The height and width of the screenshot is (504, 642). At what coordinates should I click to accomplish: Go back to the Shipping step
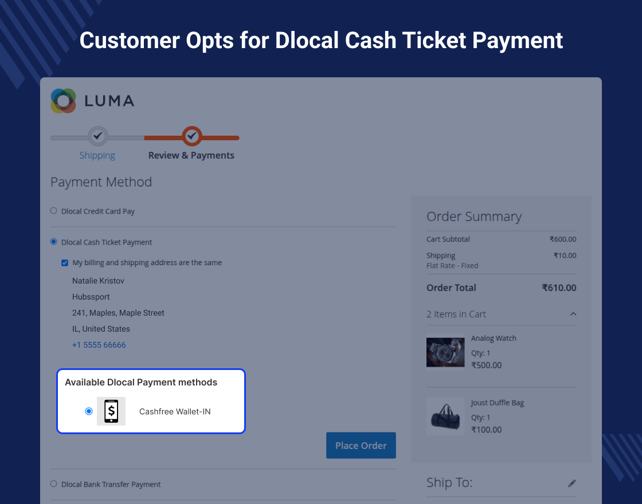97,155
